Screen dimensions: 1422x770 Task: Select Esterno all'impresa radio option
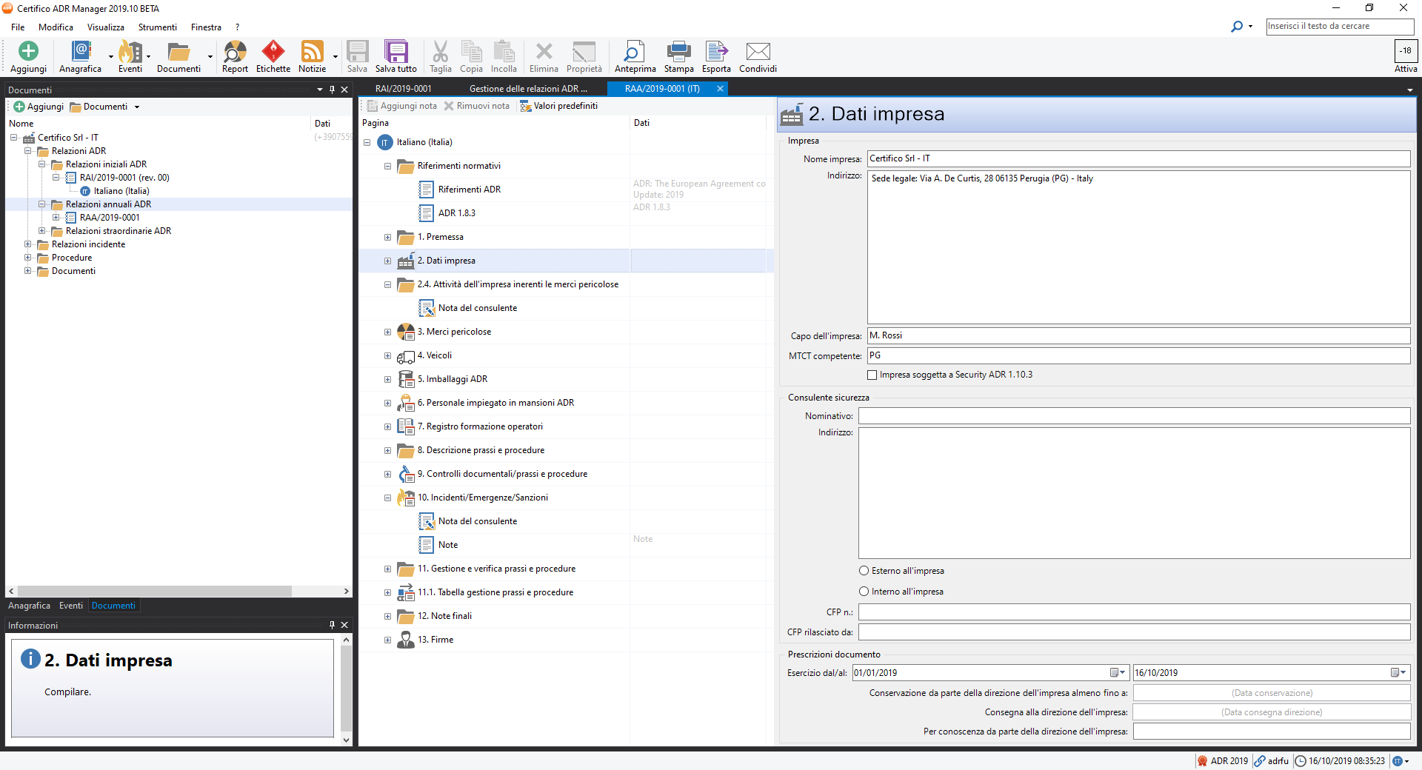click(864, 571)
